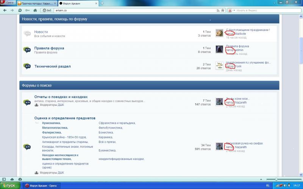Screen dimensions: 303x189
Task: Click the address bar showing arkaim.co
Action: 133,10
